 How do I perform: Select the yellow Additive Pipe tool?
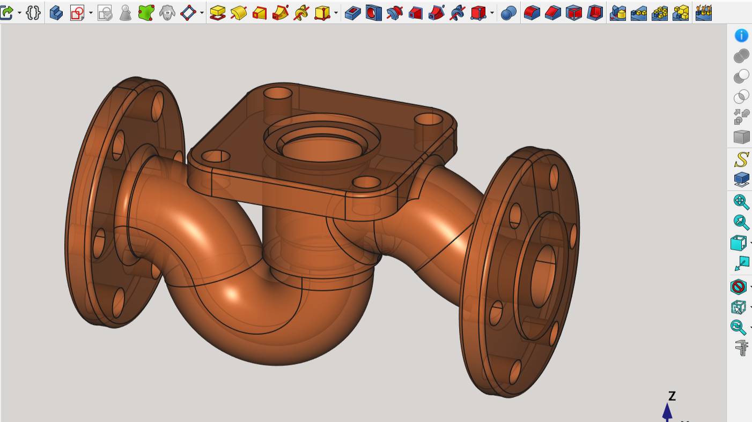(x=281, y=12)
